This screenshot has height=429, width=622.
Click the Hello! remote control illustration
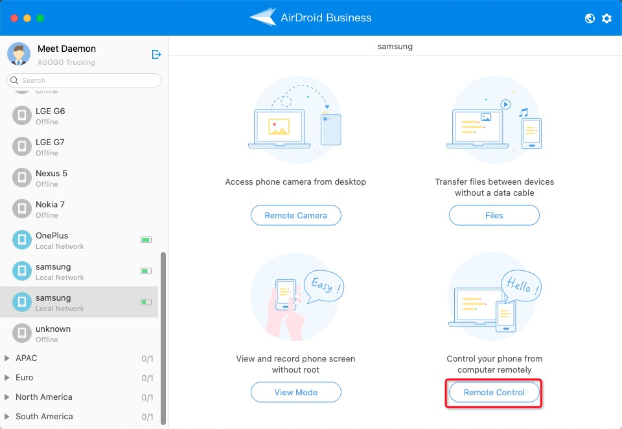pos(494,297)
